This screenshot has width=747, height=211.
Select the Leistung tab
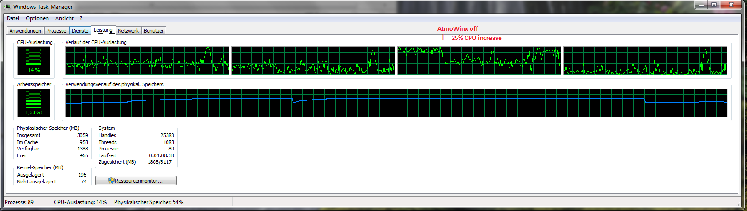coord(103,30)
